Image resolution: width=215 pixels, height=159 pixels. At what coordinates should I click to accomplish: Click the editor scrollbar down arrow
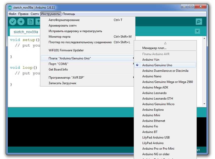point(204,104)
